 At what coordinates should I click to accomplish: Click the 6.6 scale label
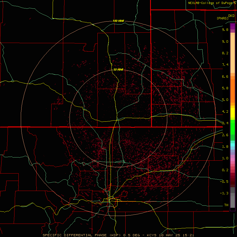click(225, 76)
